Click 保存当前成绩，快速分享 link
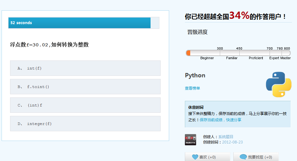297x161 pixels. pos(220,120)
